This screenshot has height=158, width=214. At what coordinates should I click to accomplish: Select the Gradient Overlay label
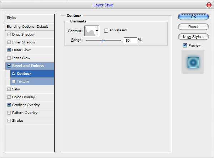click(x=26, y=105)
